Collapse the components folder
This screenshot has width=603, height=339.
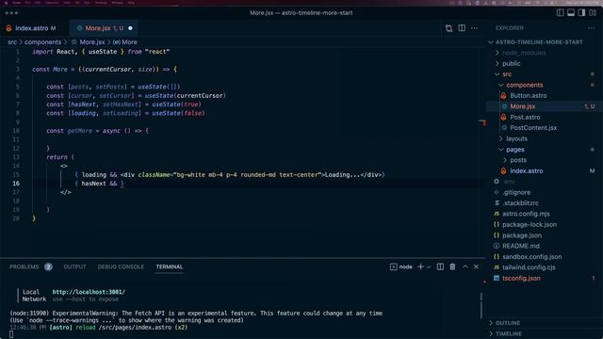click(x=524, y=85)
